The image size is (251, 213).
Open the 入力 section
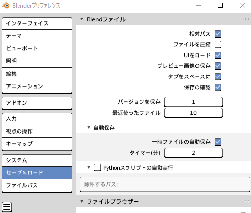(37, 119)
